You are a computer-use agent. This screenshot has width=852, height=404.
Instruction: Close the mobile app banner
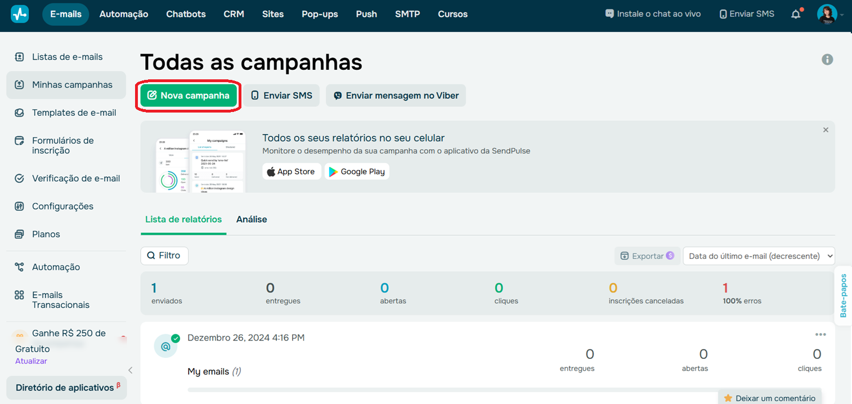click(826, 130)
